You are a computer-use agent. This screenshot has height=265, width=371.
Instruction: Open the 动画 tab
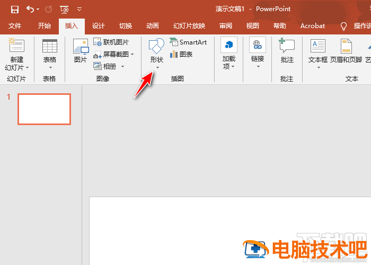click(x=153, y=26)
